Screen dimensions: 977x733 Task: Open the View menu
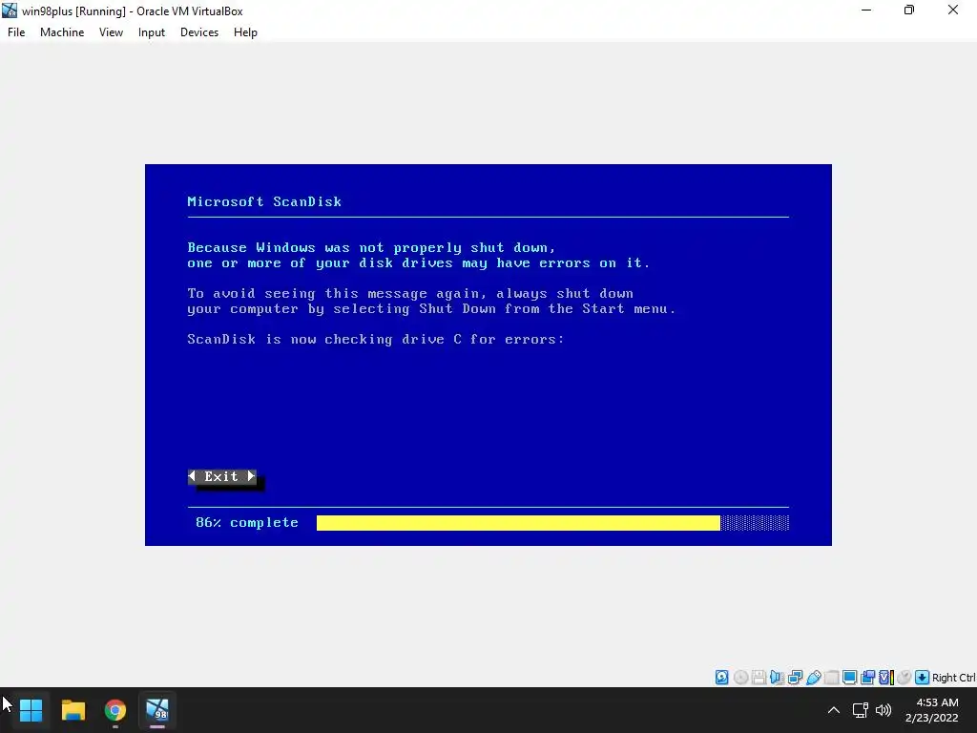click(111, 32)
